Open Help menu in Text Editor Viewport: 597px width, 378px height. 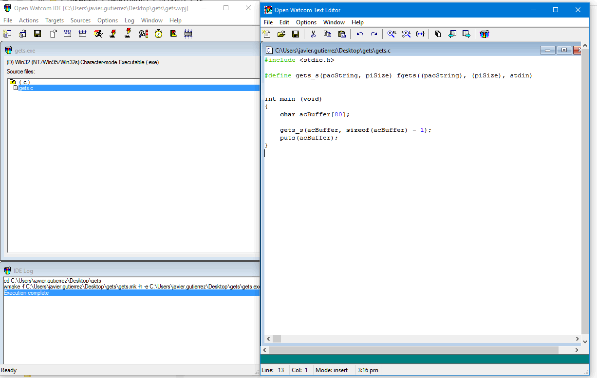pyautogui.click(x=357, y=22)
